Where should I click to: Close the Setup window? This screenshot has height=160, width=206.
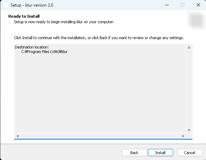(x=198, y=5)
